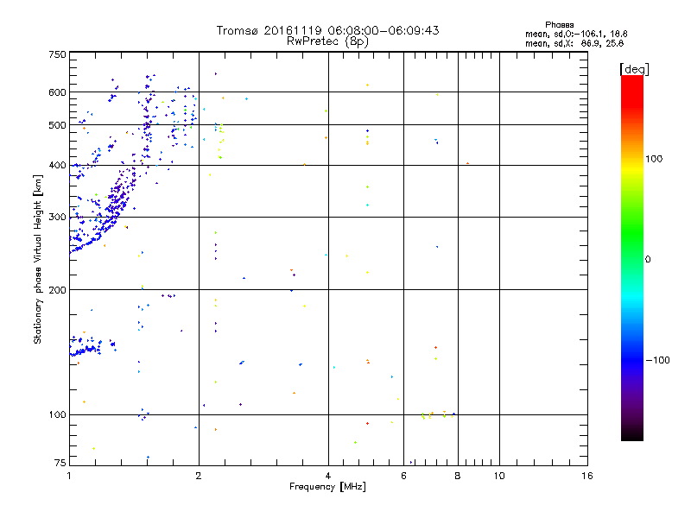Click the phase color scale bar

[632, 258]
